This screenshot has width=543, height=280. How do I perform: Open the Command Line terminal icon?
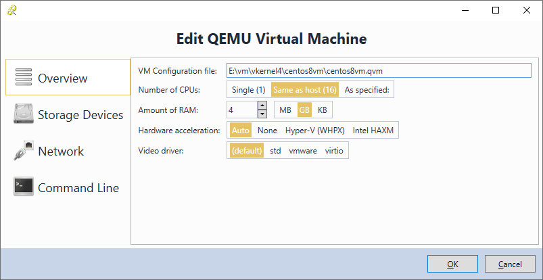click(24, 187)
